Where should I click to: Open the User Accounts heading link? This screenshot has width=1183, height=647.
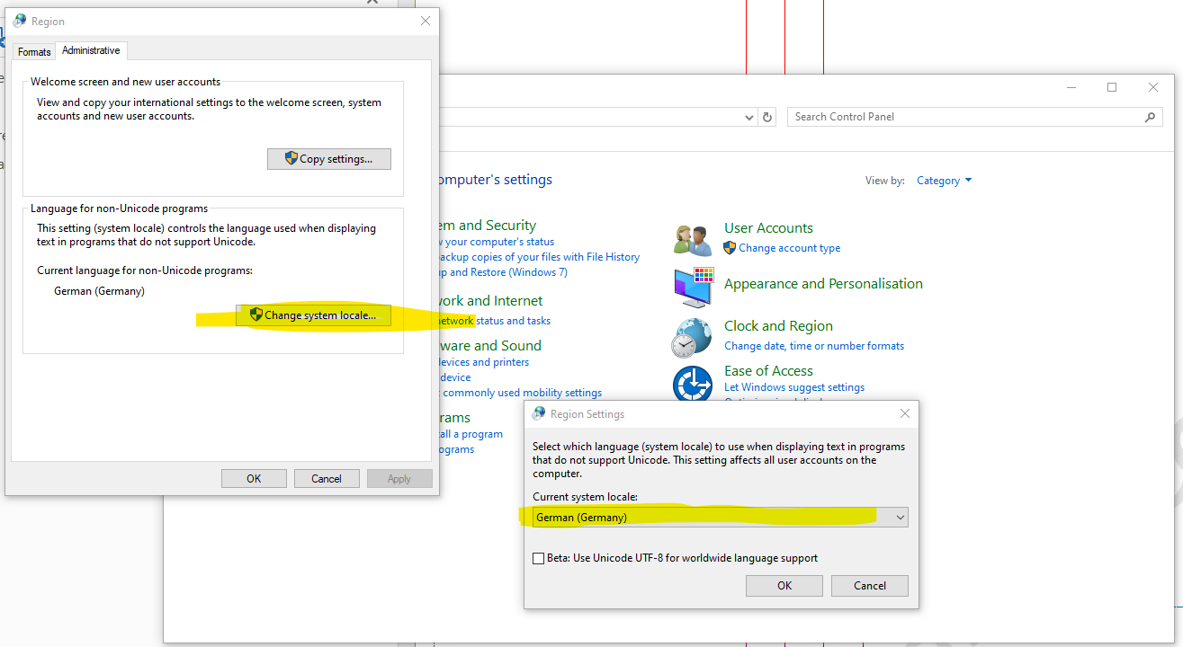click(768, 228)
